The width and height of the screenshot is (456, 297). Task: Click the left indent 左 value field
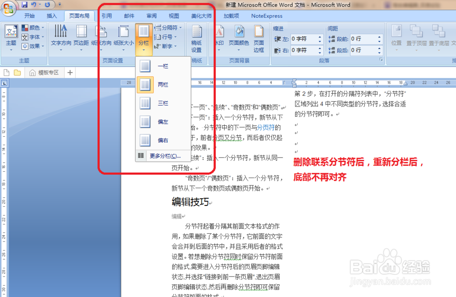[304, 39]
